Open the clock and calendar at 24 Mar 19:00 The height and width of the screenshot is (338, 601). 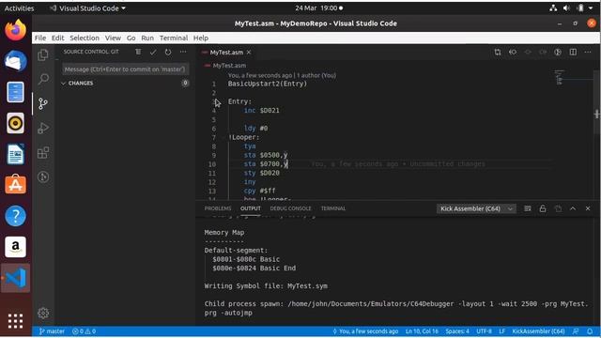pos(319,8)
